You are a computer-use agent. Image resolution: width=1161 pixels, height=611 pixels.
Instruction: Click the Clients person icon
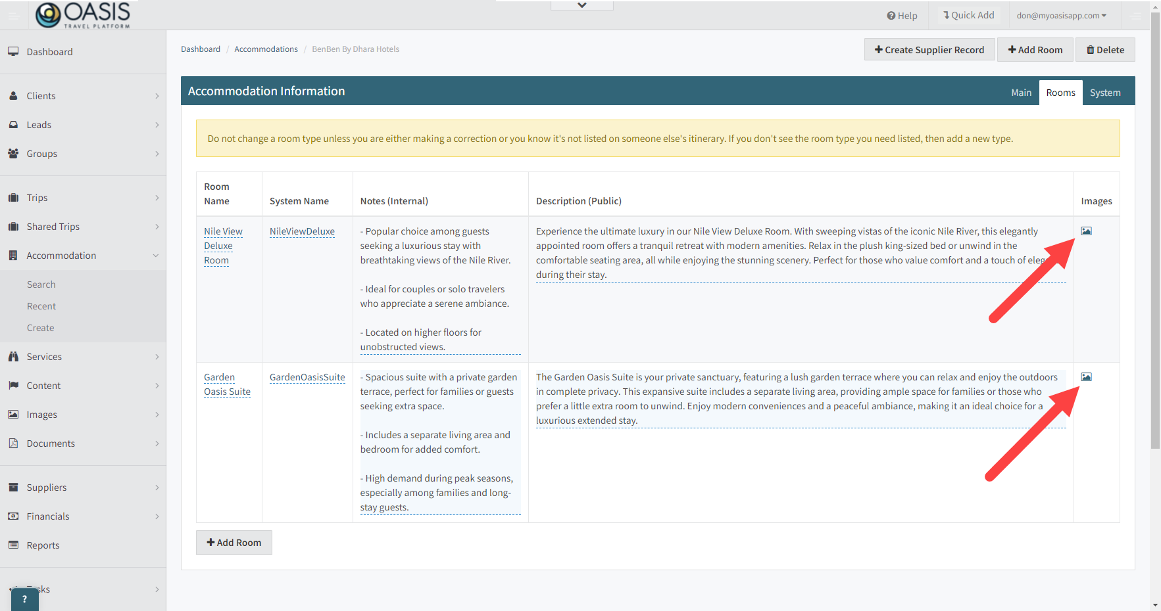pos(13,95)
